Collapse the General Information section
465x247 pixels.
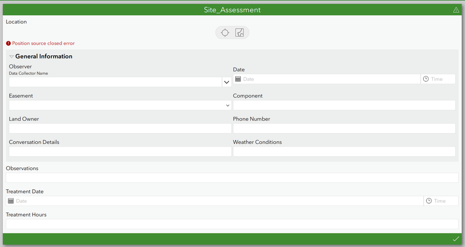(x=11, y=57)
